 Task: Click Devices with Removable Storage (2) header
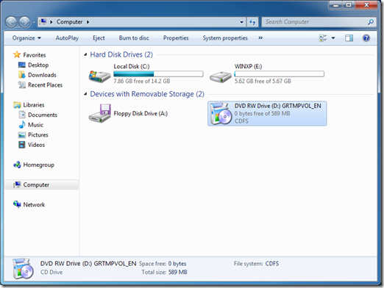tap(147, 94)
